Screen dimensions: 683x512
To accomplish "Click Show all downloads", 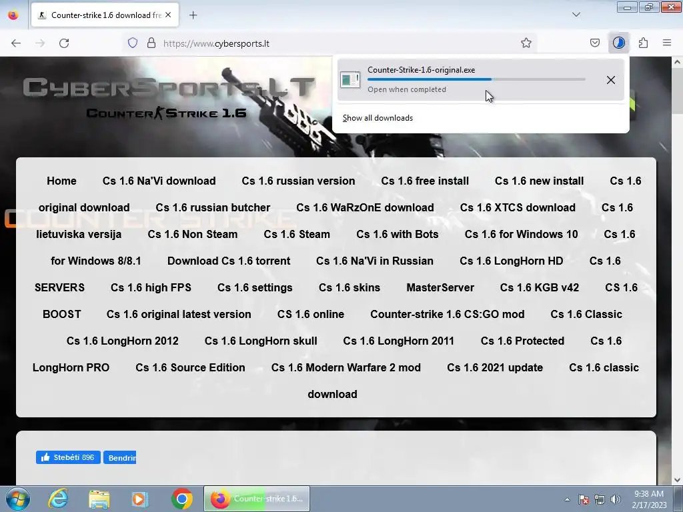I will point(378,118).
